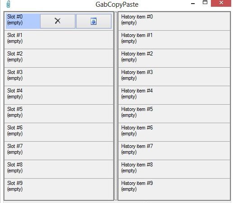Choose the Slot #2 empty entry
Screen dimensions: 233x203
pos(59,58)
